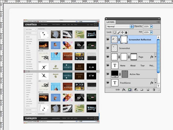Expand Page layer effects arrow
The image size is (173, 130).
click(155, 57)
